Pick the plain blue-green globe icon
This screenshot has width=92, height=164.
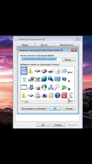pyautogui.click(x=44, y=79)
